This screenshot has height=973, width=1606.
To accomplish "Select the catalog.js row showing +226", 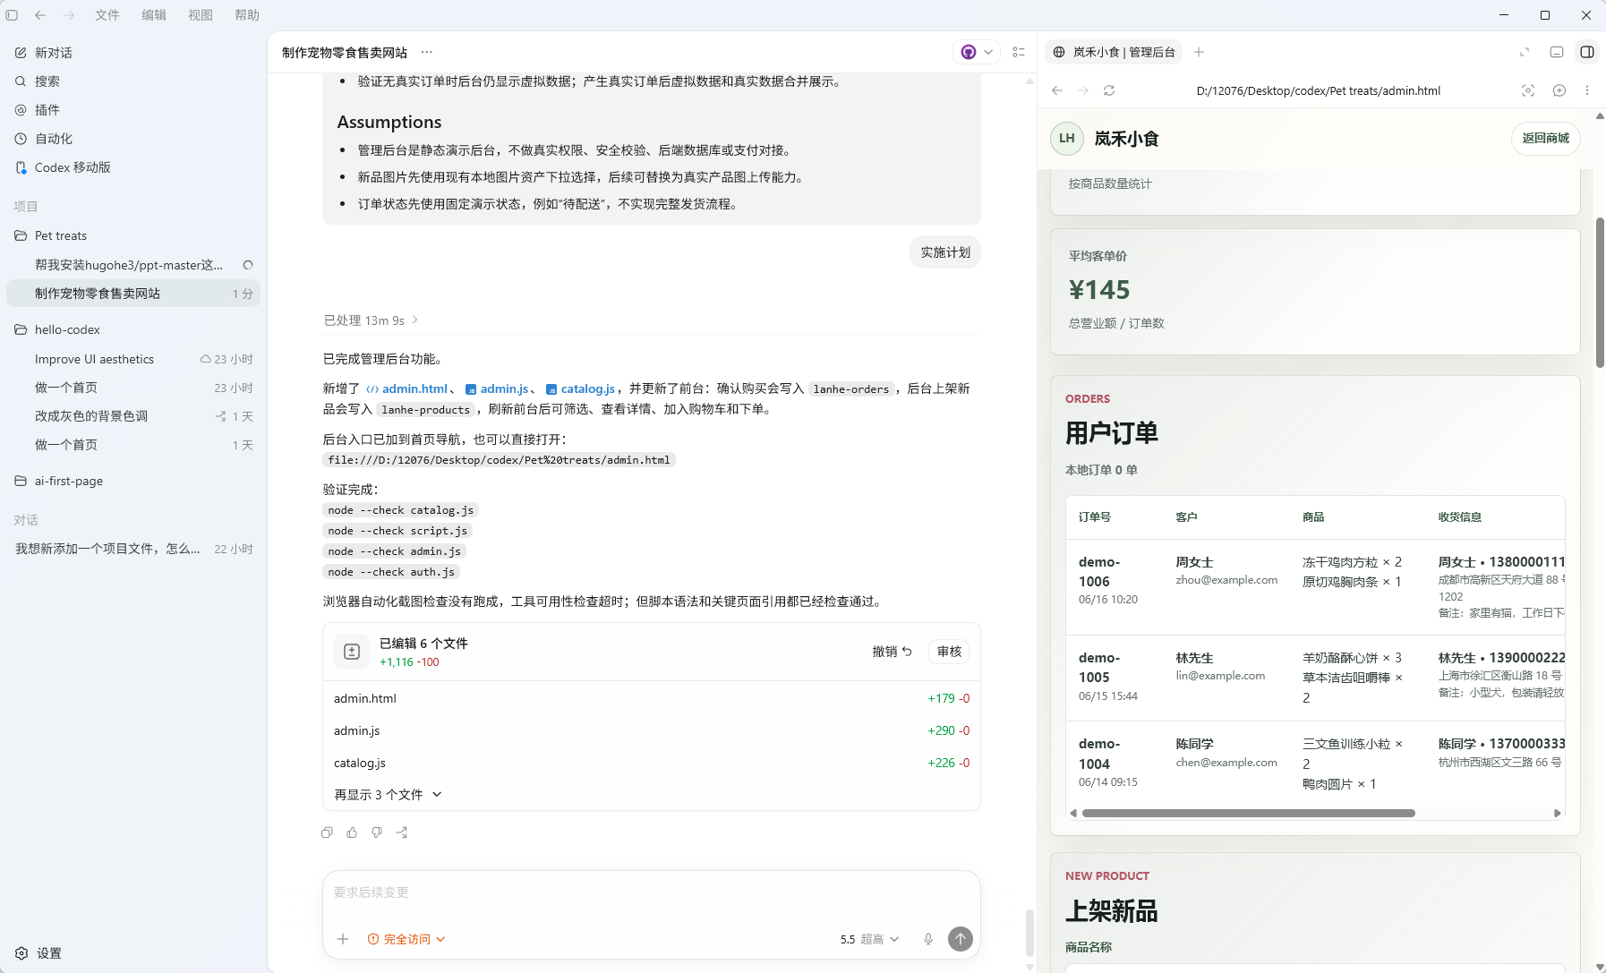I will point(651,763).
